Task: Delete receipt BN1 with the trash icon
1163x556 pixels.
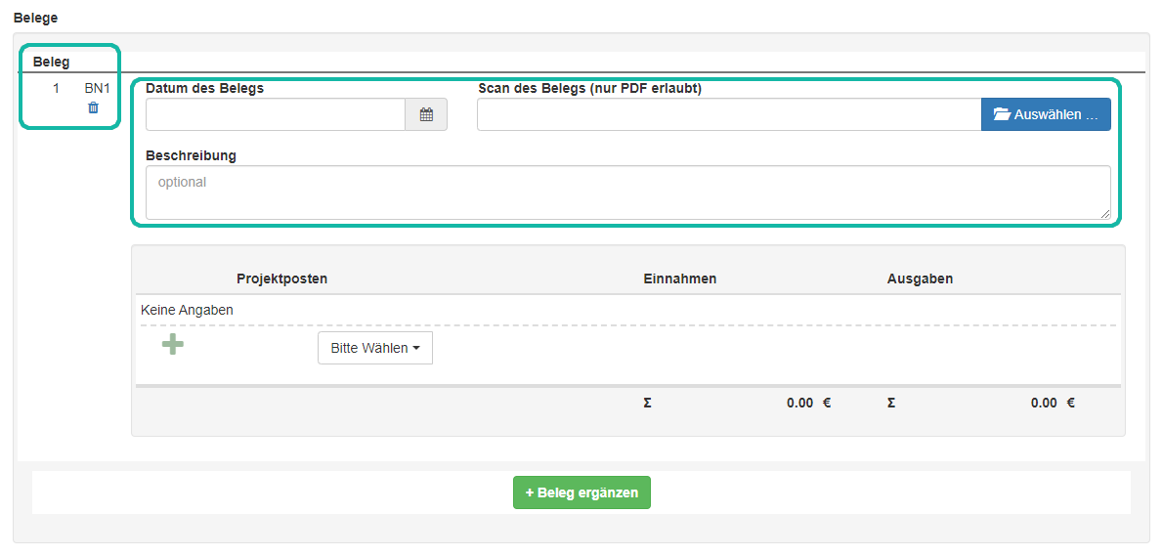Action: coord(93,107)
